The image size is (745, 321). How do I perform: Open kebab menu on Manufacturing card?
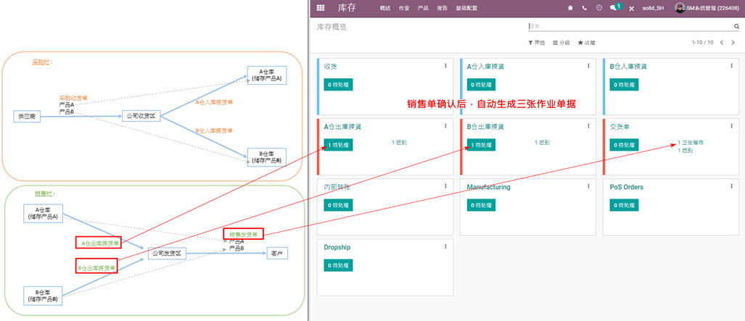click(588, 186)
